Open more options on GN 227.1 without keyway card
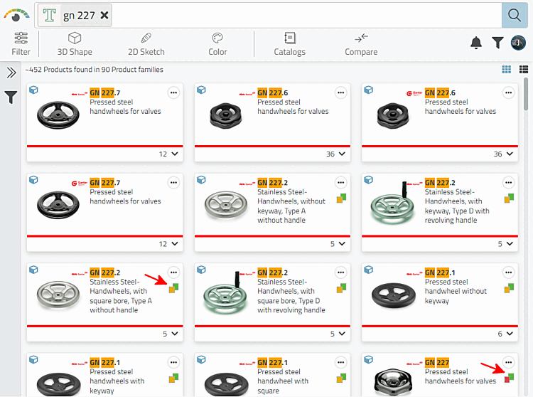Image resolution: width=533 pixels, height=397 pixels. 508,272
